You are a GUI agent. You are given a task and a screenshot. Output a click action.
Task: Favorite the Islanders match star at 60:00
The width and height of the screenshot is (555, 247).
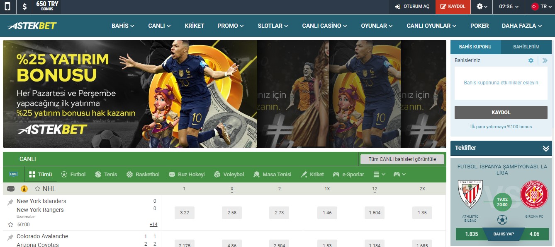[10, 224]
